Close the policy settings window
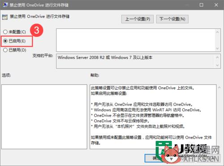 pyautogui.click(x=216, y=5)
